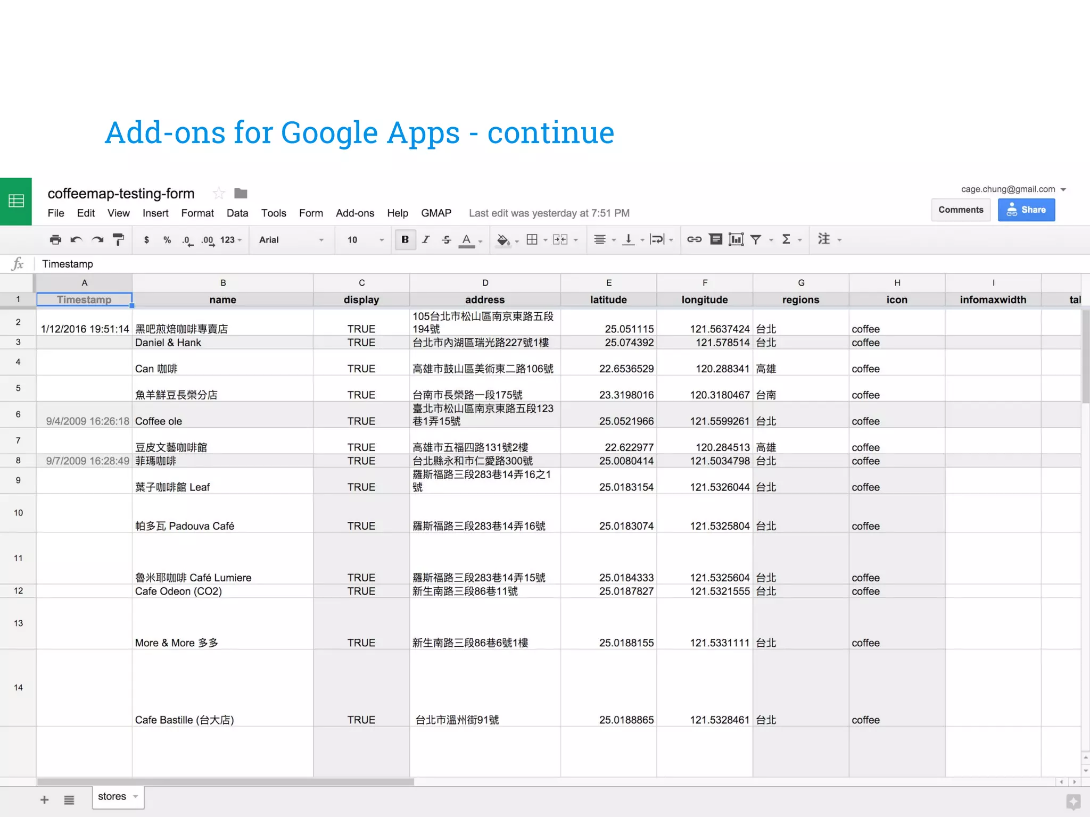
Task: Open the Insert menu
Action: pos(155,213)
